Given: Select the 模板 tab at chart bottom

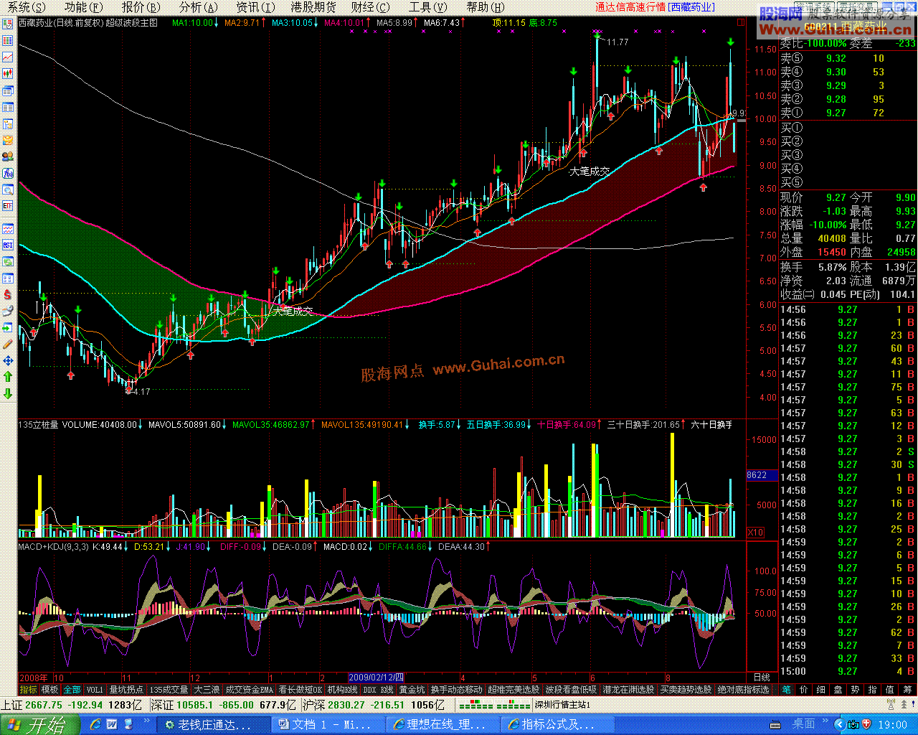Looking at the screenshot, I should (49, 690).
